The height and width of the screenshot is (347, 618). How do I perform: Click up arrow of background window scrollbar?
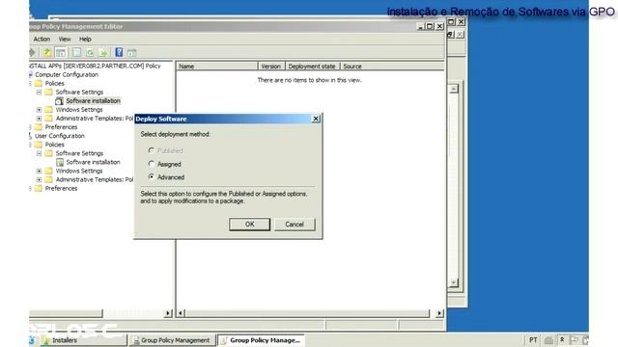point(454,89)
